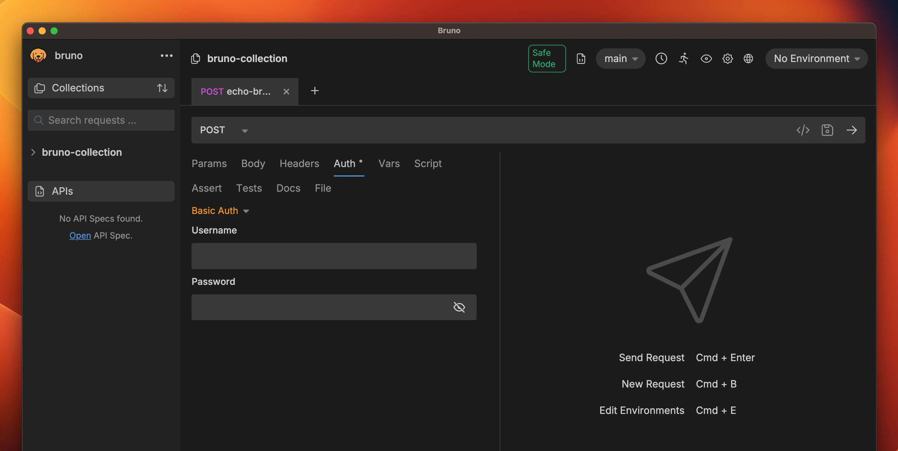Open the Basic Auth type dropdown

click(x=220, y=211)
